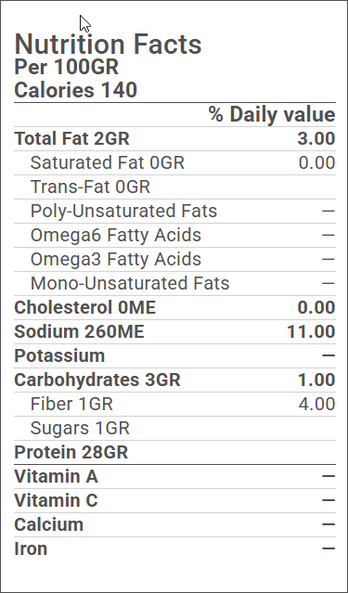Select the Mono-Unsaturated Fats row
This screenshot has height=593, width=348.
[x=174, y=284]
